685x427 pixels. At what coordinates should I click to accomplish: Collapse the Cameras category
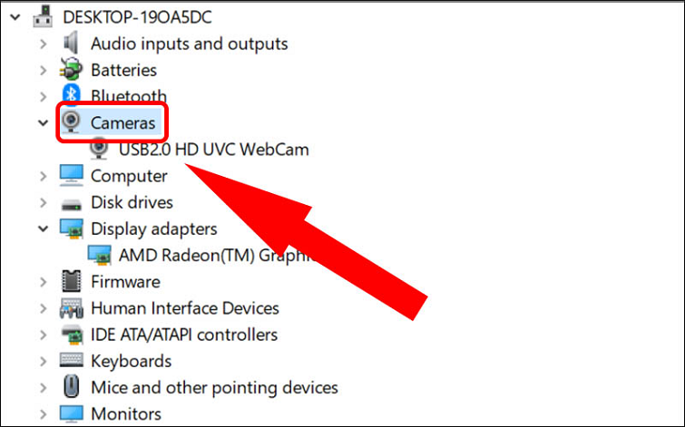43,122
